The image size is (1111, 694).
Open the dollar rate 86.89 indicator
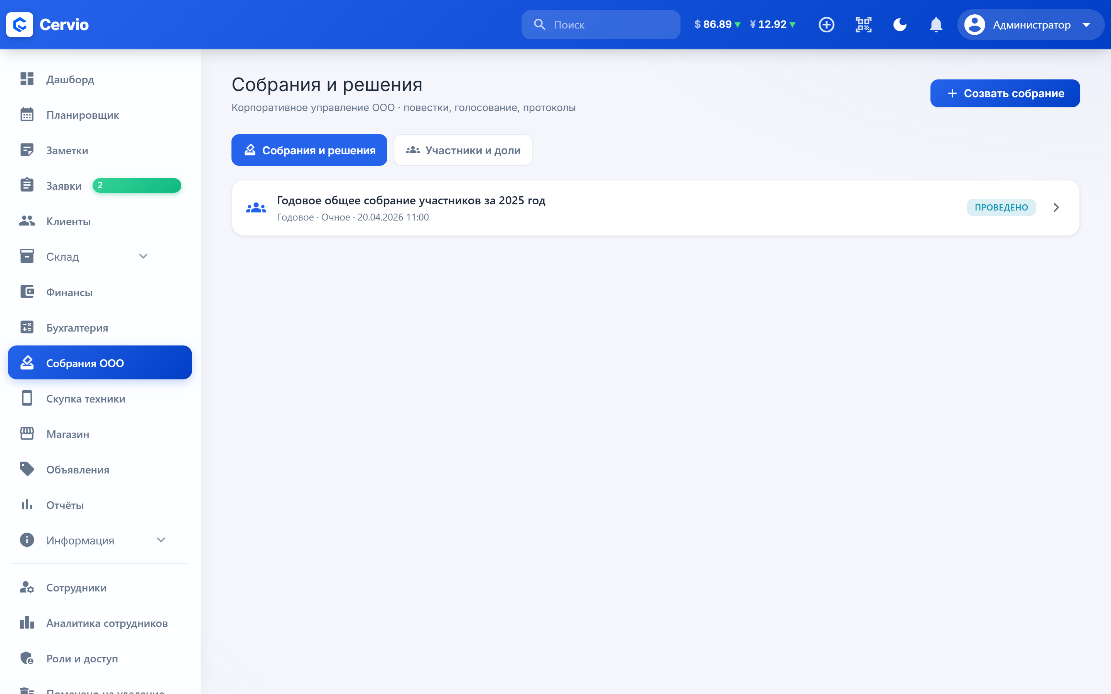point(717,24)
